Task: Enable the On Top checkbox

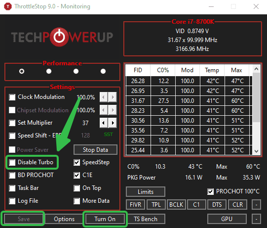Action: click(77, 188)
